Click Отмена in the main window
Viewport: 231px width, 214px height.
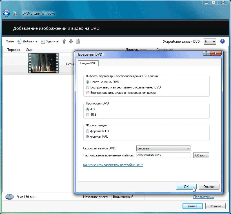(x=216, y=206)
